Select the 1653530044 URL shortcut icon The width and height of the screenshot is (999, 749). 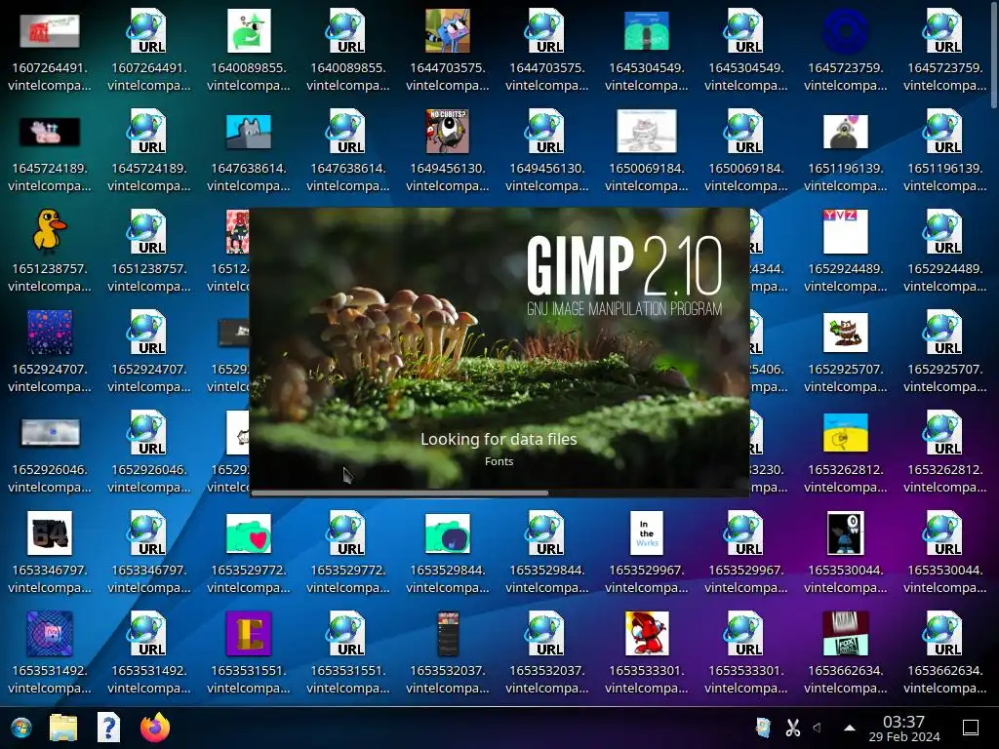click(943, 533)
